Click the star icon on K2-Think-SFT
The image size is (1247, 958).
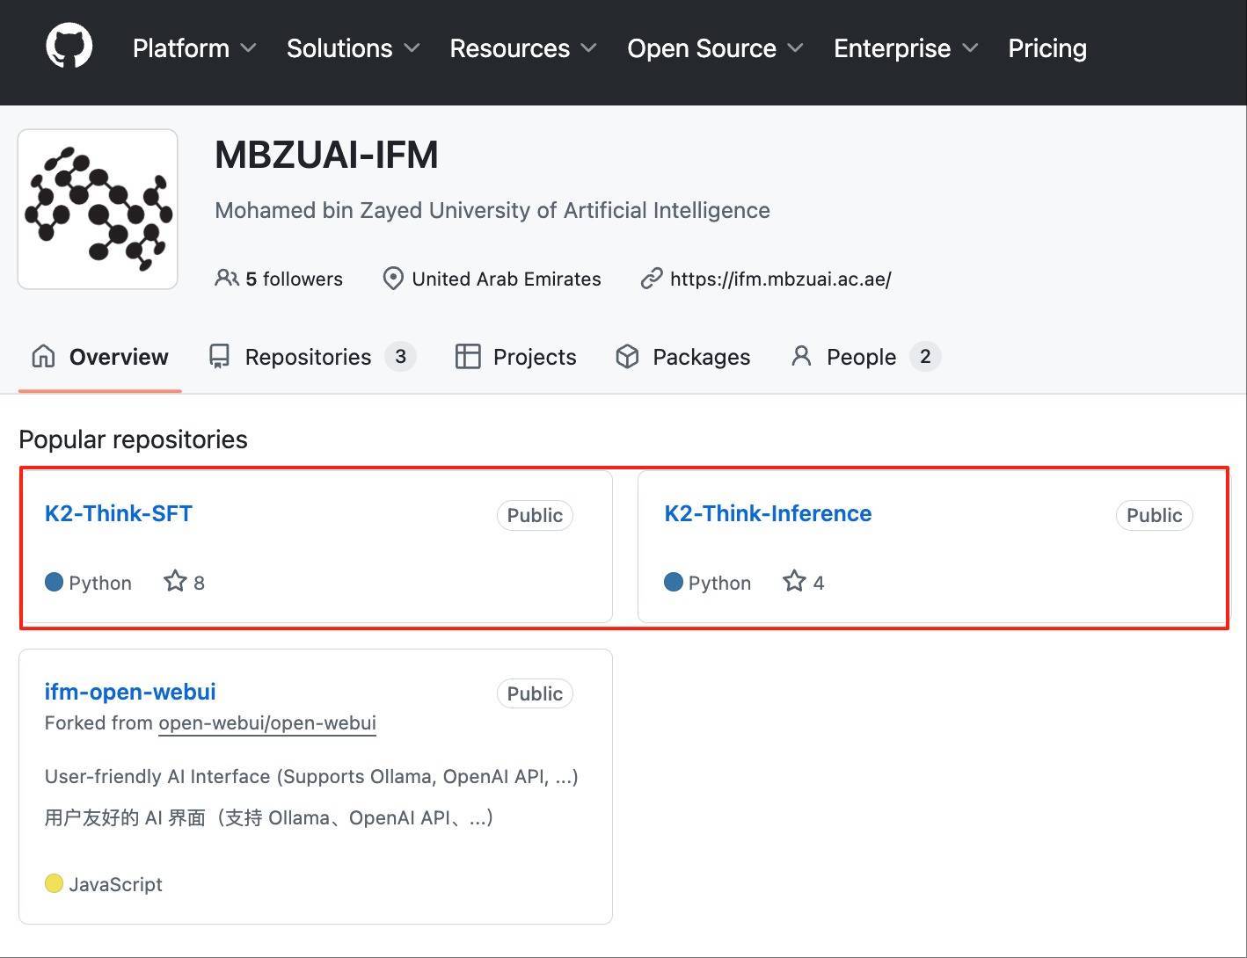[x=175, y=582]
